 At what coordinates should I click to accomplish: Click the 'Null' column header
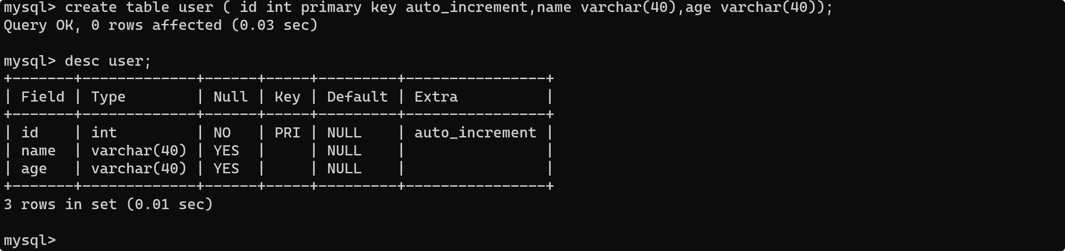[x=230, y=97]
